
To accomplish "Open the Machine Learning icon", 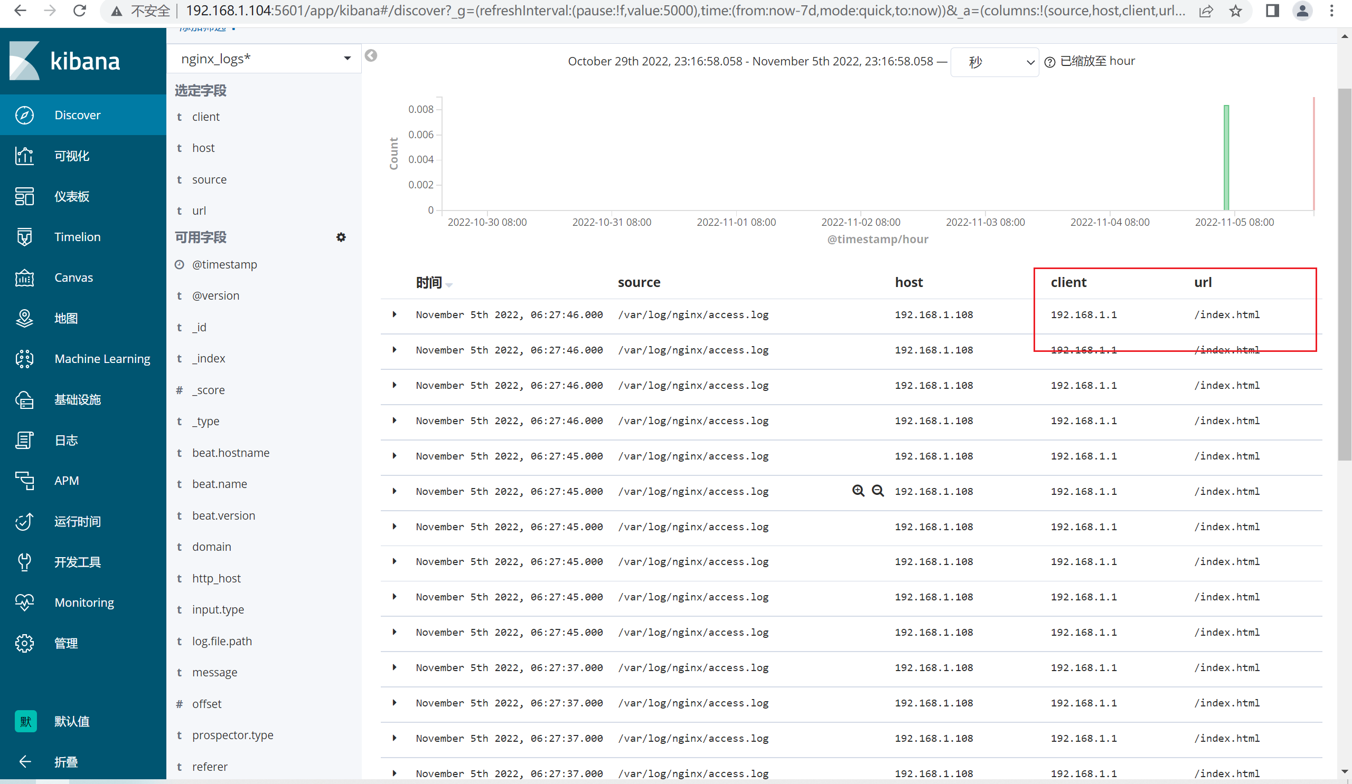I will 25,359.
